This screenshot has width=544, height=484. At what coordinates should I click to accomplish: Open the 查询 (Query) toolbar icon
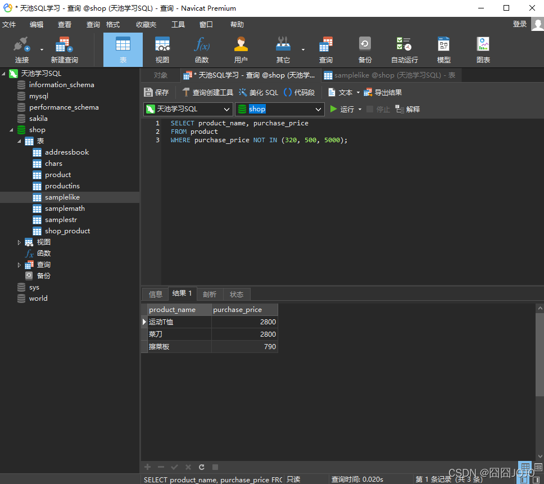[x=326, y=49]
